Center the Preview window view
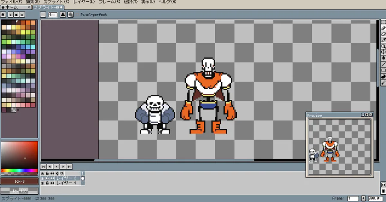386x202 pixels. pyautogui.click(x=362, y=115)
